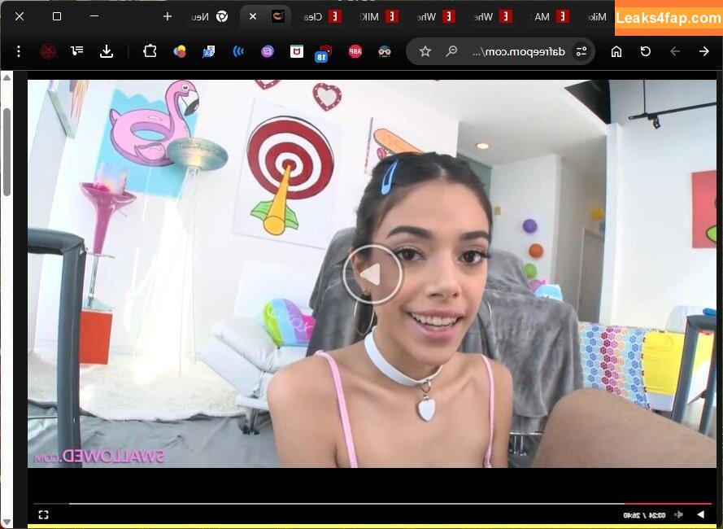Bookmark this page with the star icon

425,51
